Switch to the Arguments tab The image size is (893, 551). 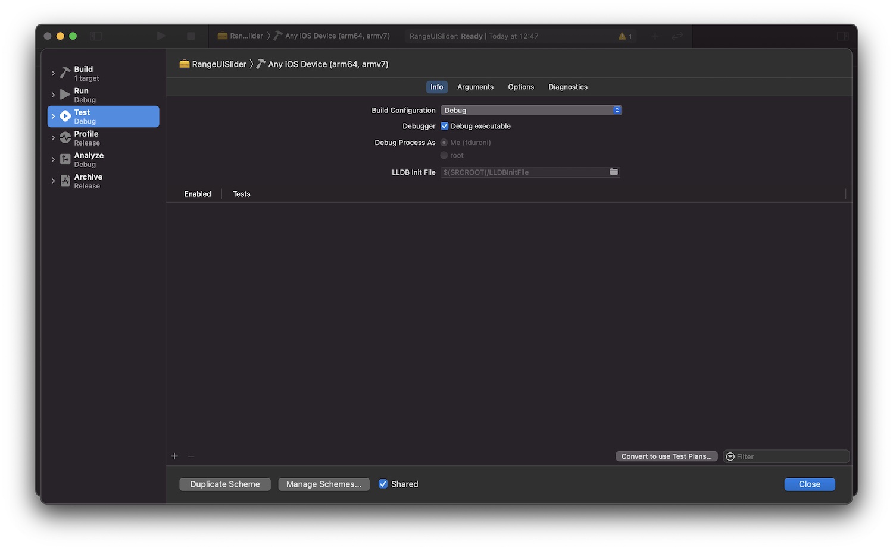click(x=475, y=87)
